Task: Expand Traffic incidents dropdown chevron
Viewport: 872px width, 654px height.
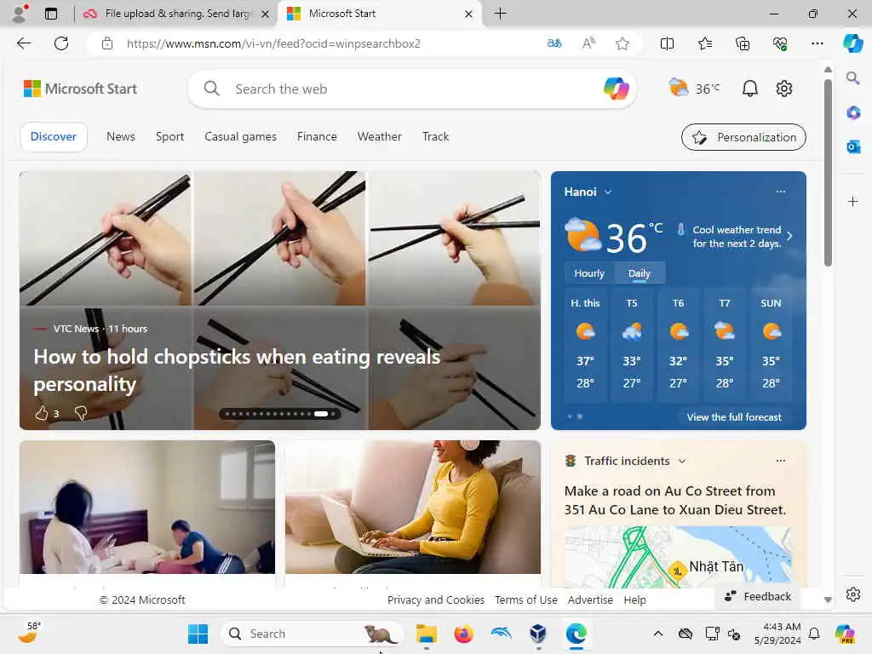Action: pyautogui.click(x=682, y=461)
